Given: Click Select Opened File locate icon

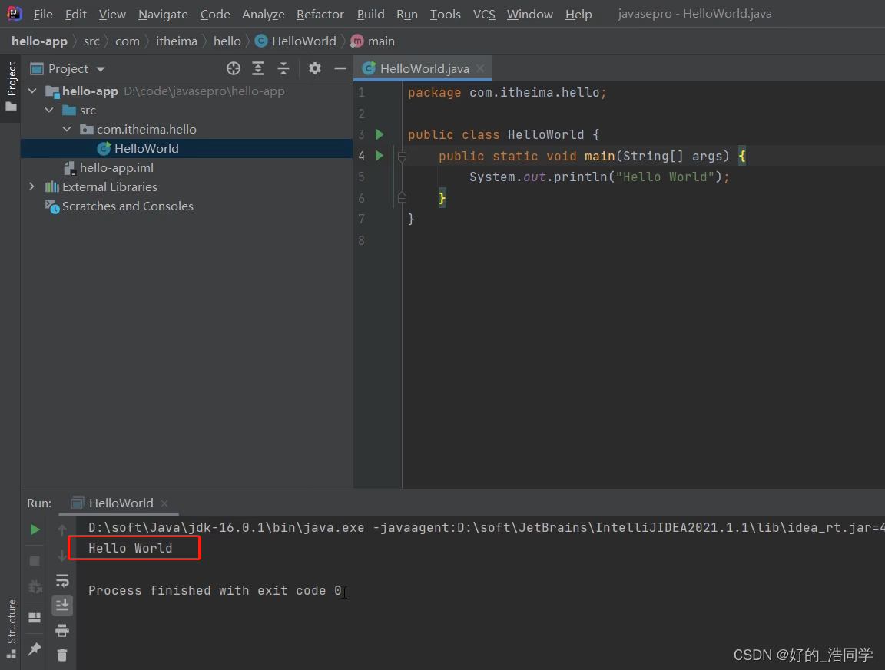Looking at the screenshot, I should tap(233, 69).
